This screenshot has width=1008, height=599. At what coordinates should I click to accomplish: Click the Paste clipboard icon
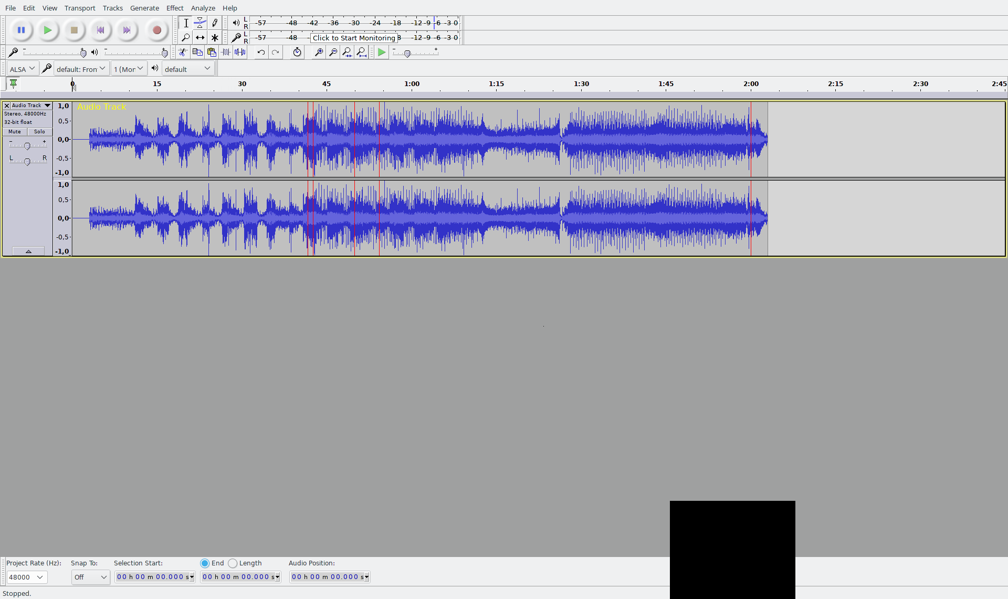point(212,52)
